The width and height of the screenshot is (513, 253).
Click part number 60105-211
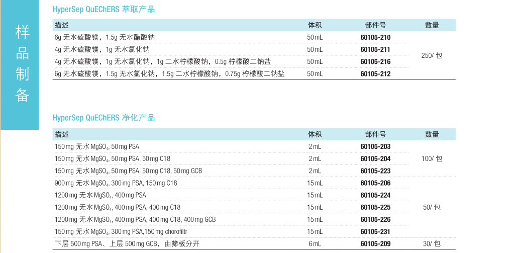pos(375,49)
